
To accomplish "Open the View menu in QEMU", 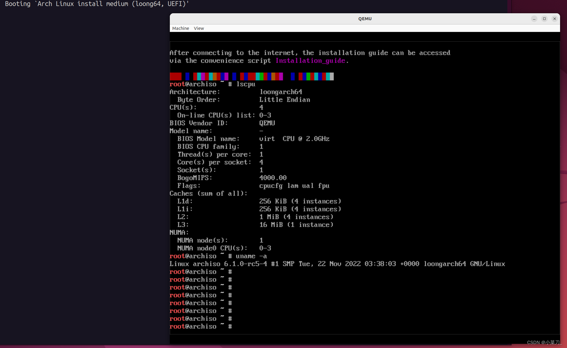I will tap(199, 28).
